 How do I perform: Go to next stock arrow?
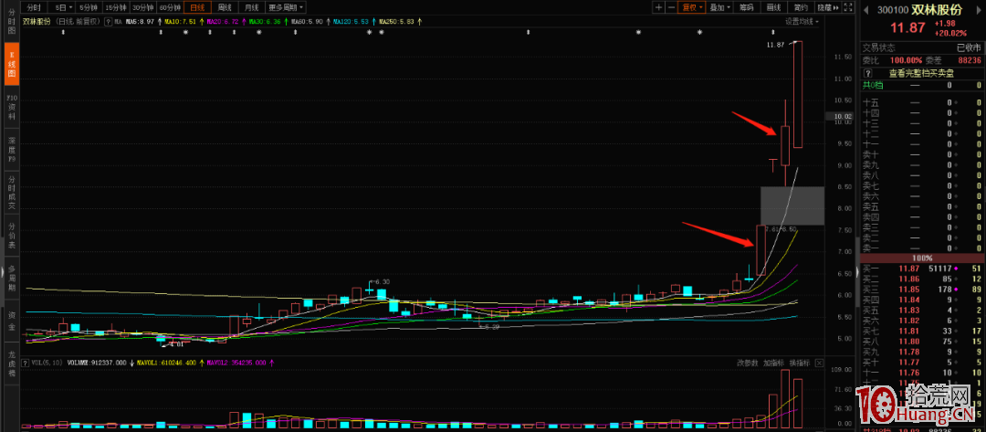[x=981, y=10]
